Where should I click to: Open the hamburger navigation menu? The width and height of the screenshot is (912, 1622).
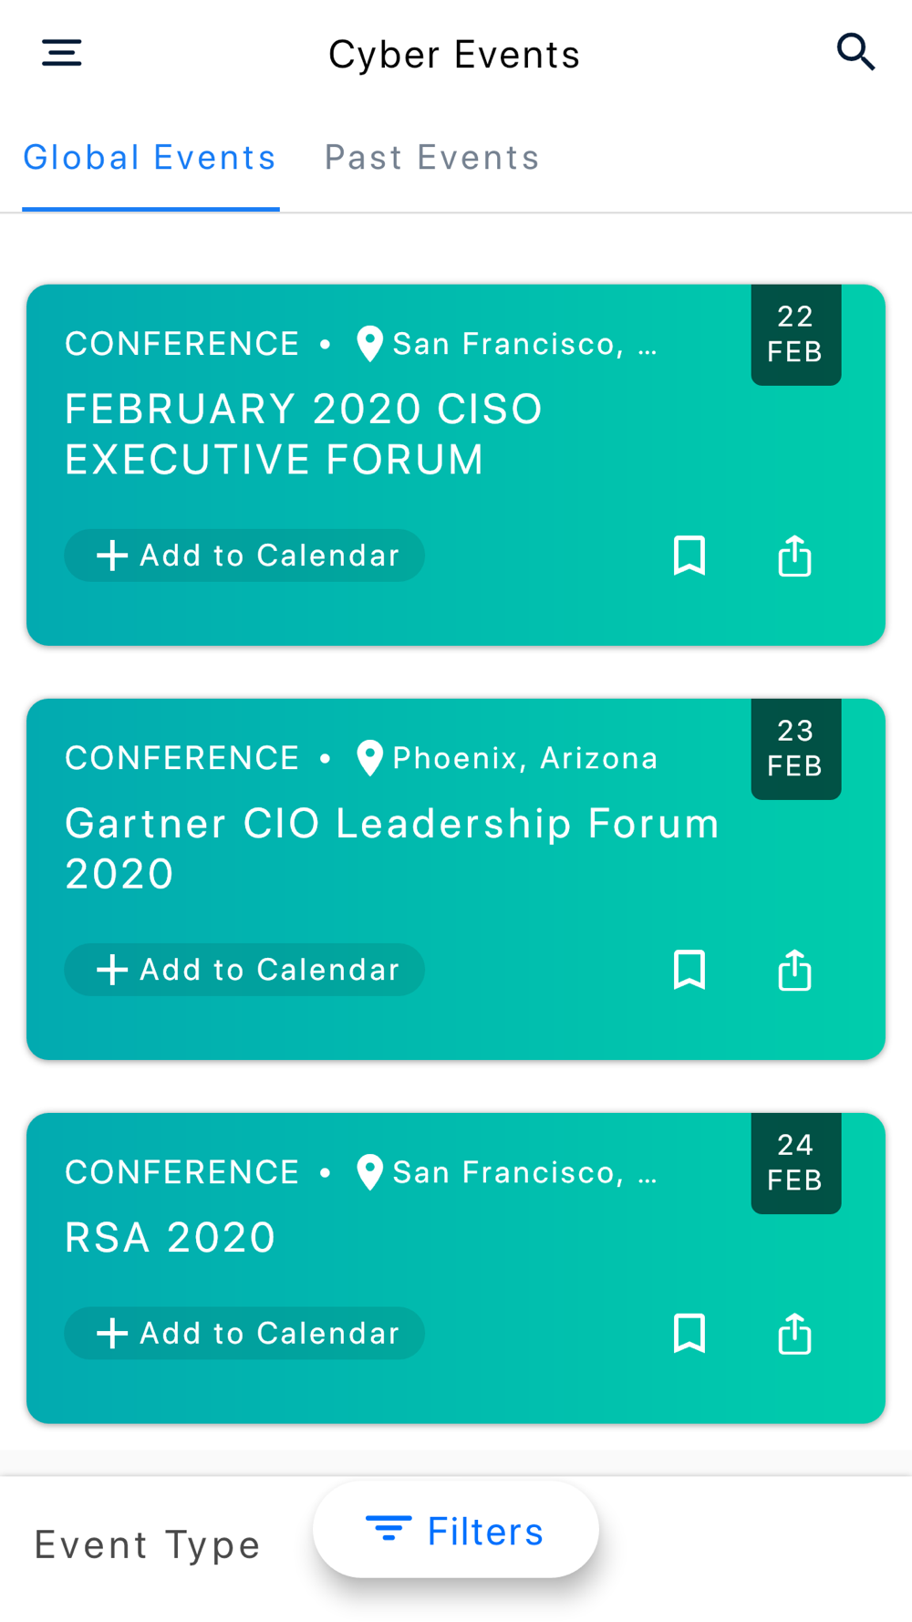[62, 53]
